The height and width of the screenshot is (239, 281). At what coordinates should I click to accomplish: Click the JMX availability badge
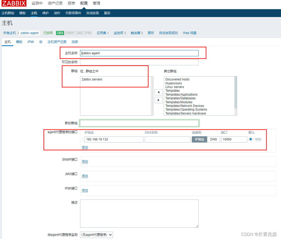click(79, 33)
